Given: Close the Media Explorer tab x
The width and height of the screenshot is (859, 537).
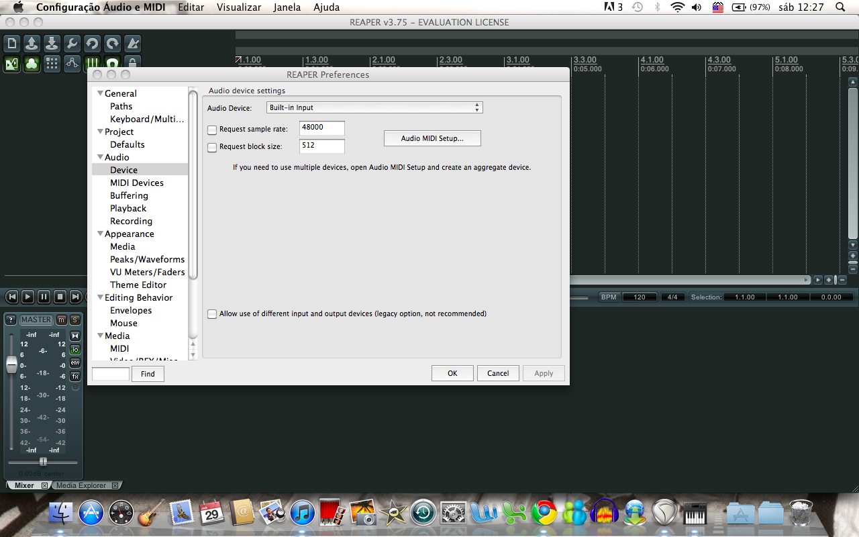Looking at the screenshot, I should (115, 485).
